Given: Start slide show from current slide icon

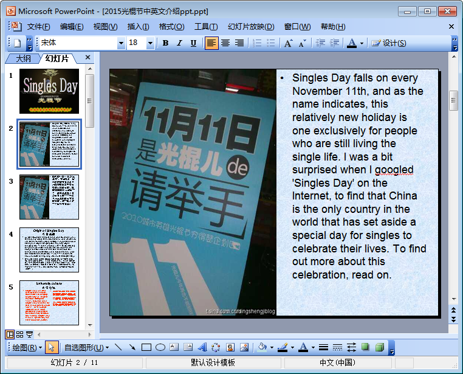Looking at the screenshot, I should pos(29,334).
